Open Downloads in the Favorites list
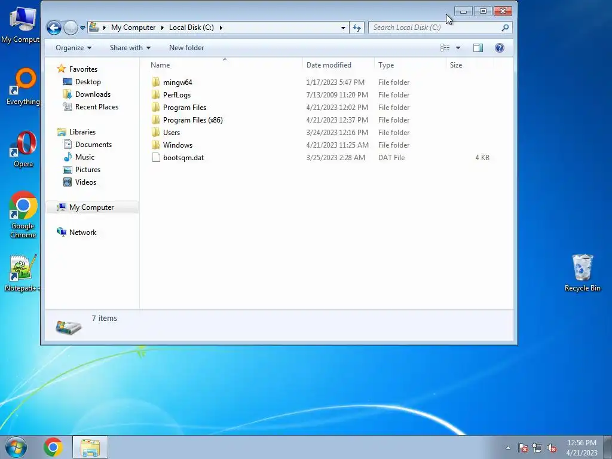 click(x=93, y=94)
